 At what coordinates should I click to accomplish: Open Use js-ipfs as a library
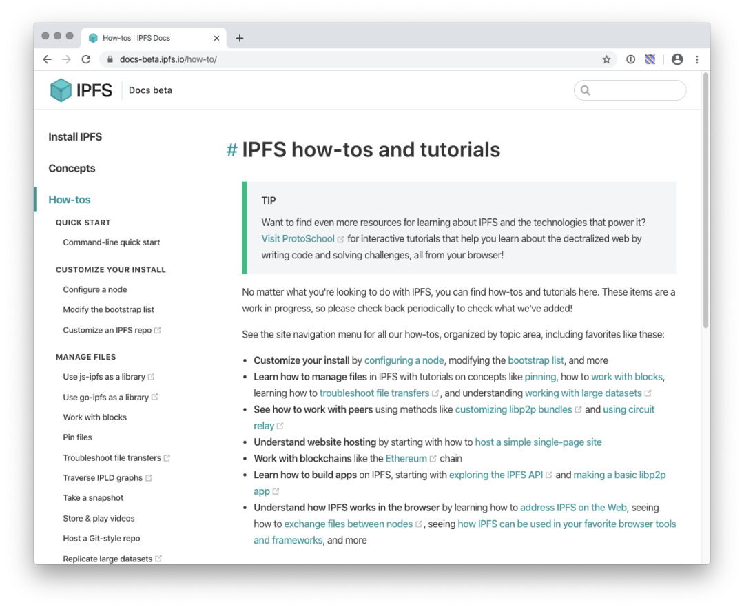109,376
